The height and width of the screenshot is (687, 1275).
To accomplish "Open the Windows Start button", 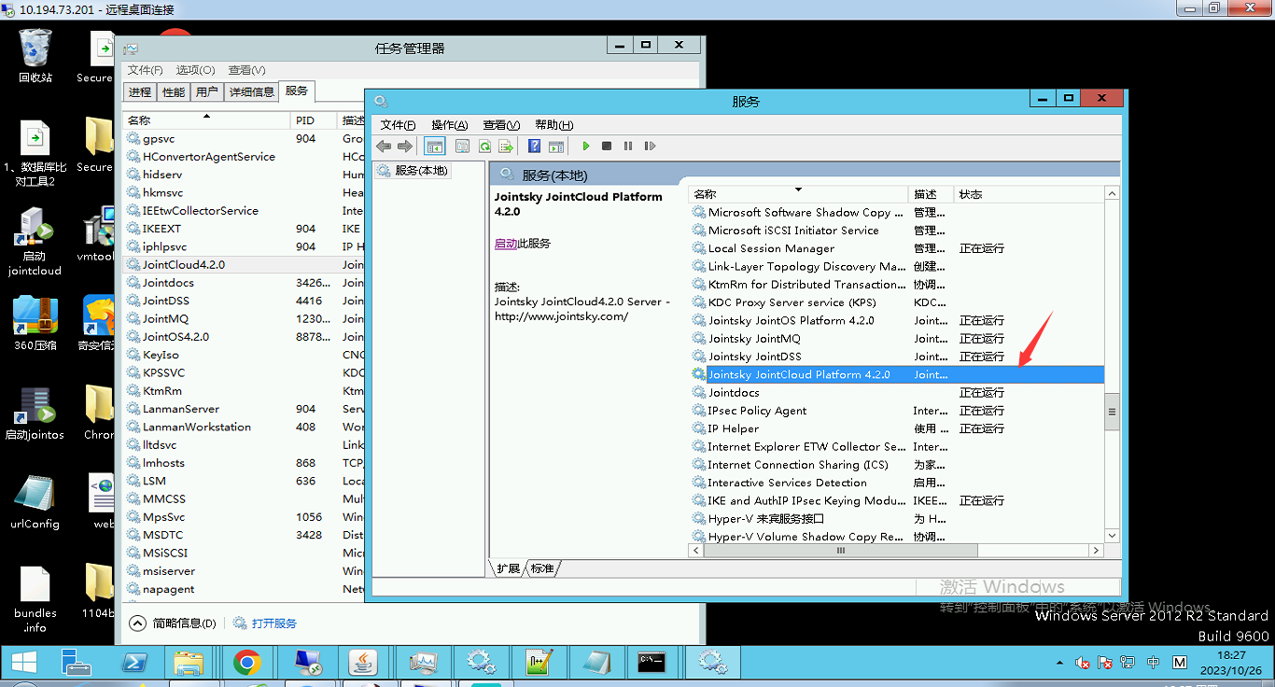I will [x=24, y=663].
